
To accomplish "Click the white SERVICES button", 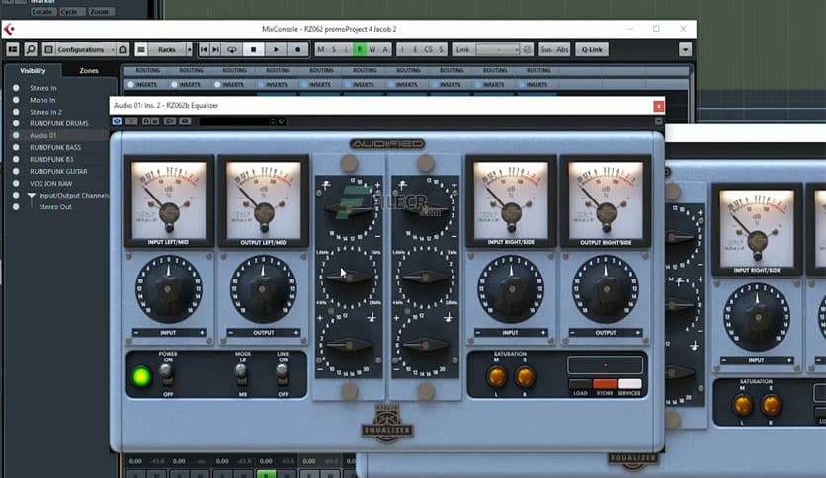I will (629, 384).
